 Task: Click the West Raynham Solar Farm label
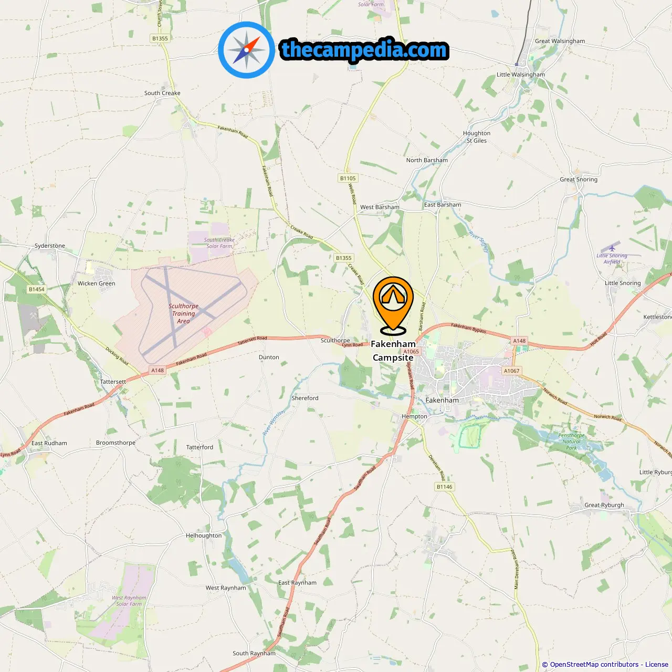[x=129, y=601]
